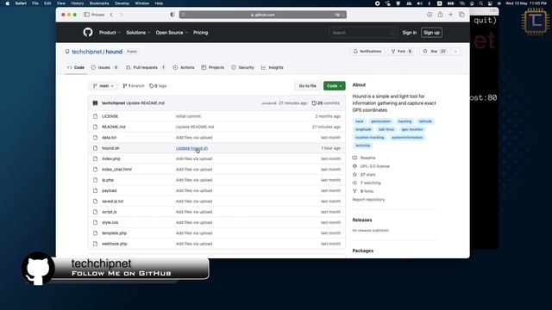Open the Actions tab
This screenshot has height=310, width=552.
(x=184, y=67)
